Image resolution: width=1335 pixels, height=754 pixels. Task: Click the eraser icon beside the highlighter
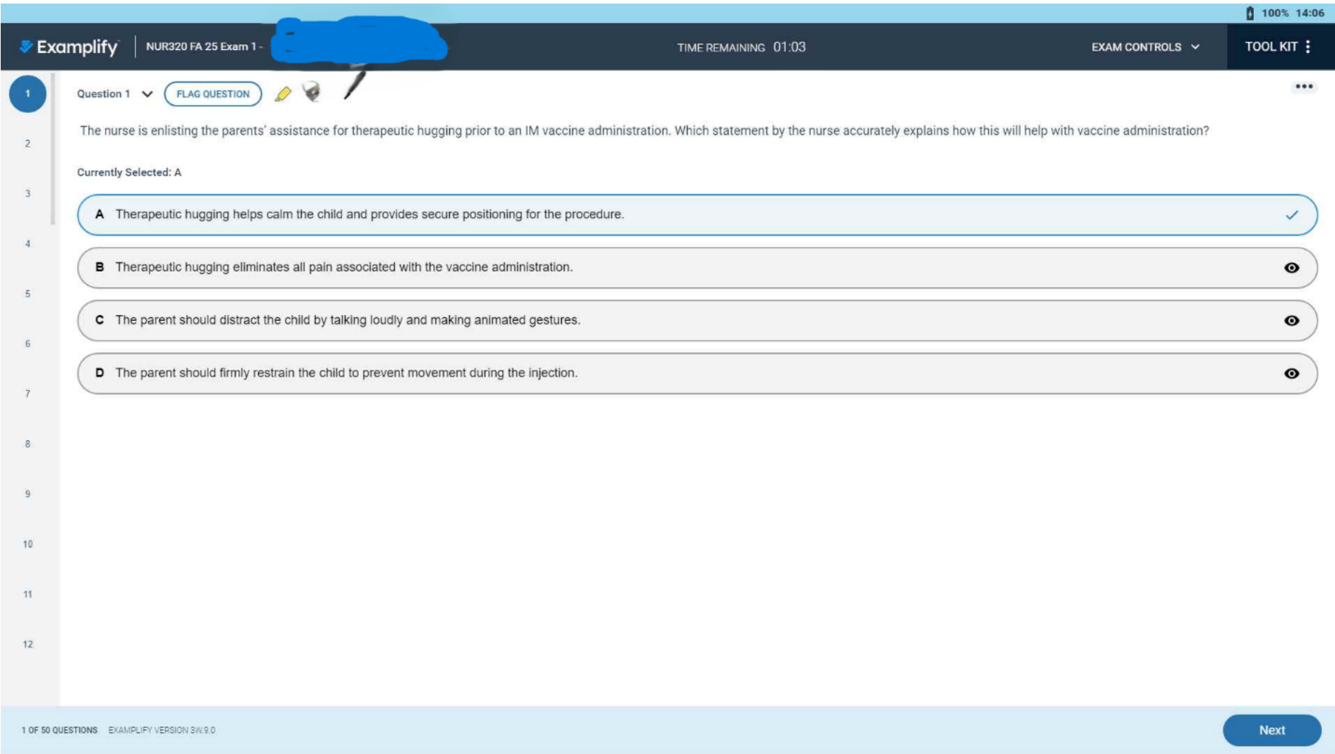tap(311, 92)
